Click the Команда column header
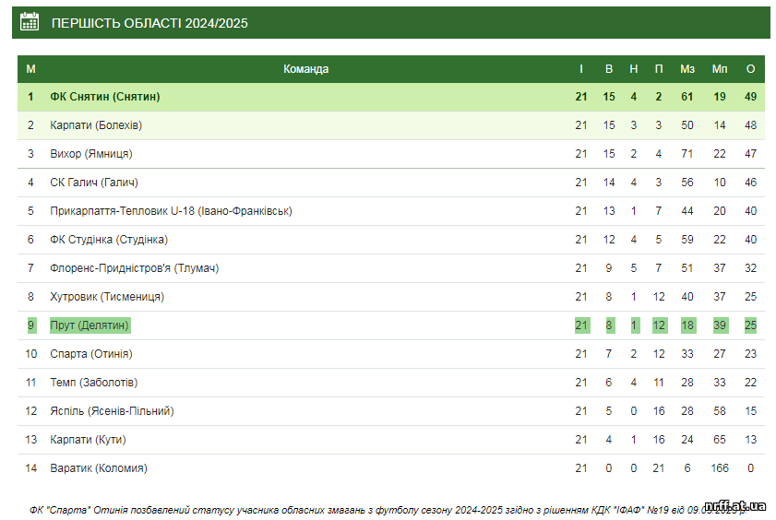The height and width of the screenshot is (520, 776). 305,69
